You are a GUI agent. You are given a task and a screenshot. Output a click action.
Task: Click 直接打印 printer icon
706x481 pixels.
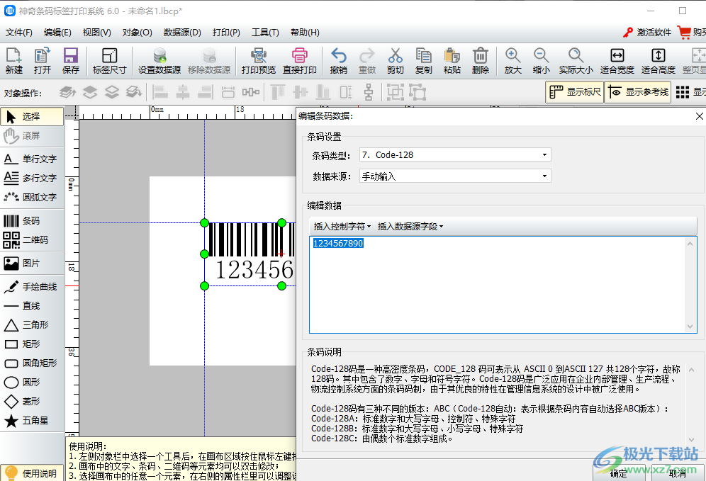(x=299, y=61)
